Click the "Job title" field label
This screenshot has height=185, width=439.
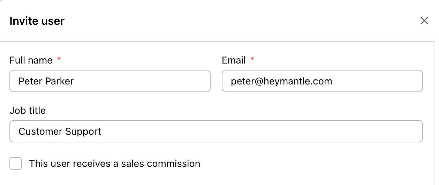[28, 111]
